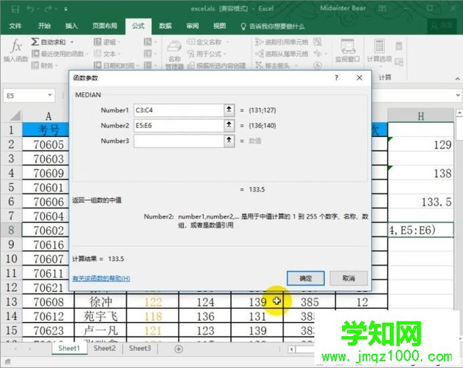463x368 pixels.
Task: Click the Calculate Sheet icon
Action: (x=399, y=62)
